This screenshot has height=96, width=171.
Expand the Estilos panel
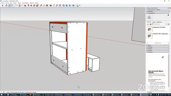(158, 45)
